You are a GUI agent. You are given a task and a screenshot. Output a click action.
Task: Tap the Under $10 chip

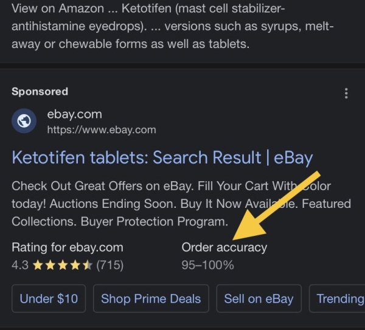[x=49, y=298]
